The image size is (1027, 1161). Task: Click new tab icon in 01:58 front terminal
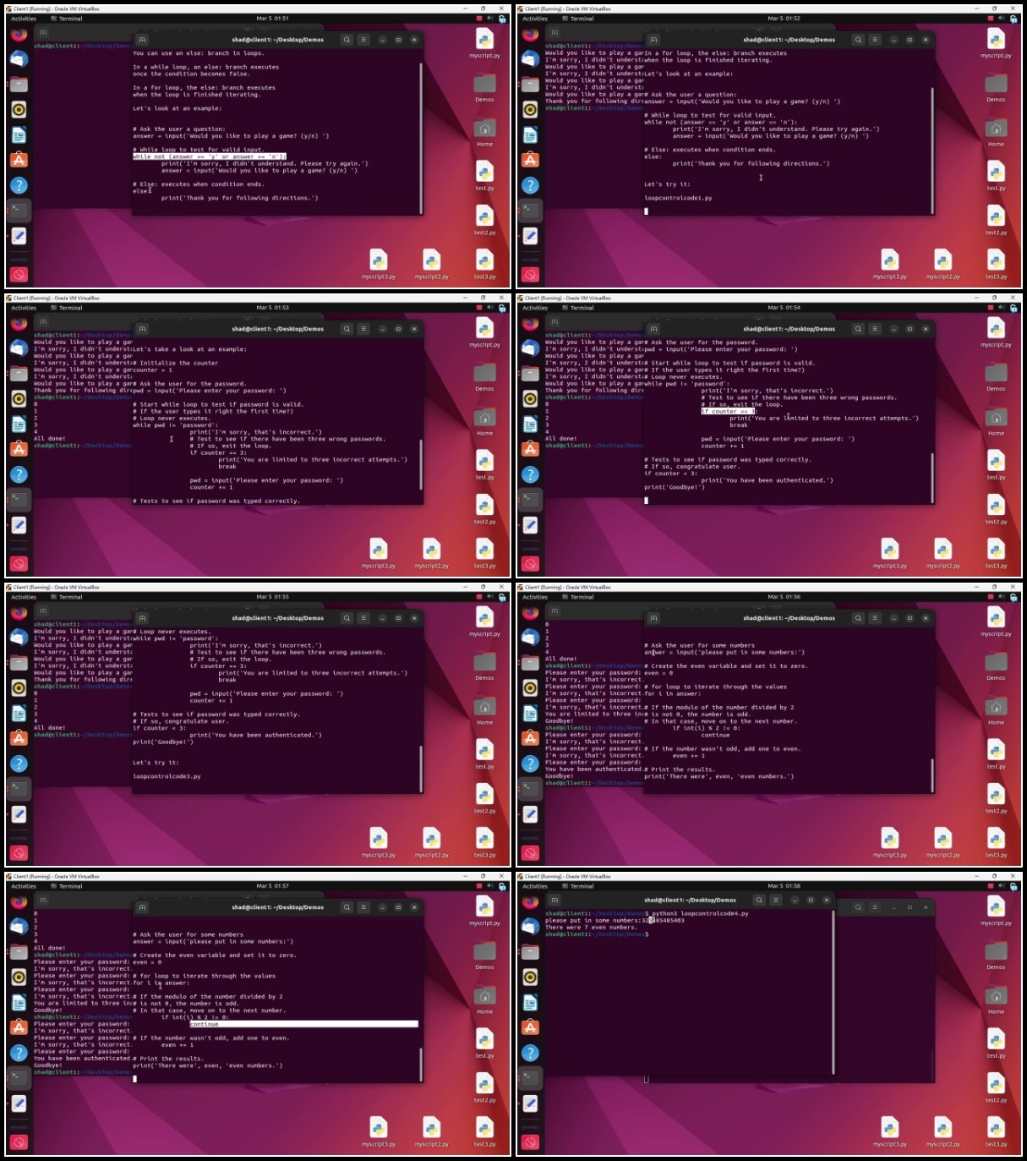tap(554, 901)
